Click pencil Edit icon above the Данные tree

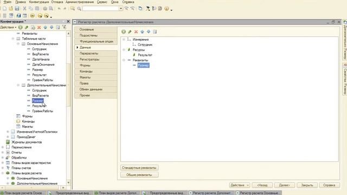pos(130,31)
